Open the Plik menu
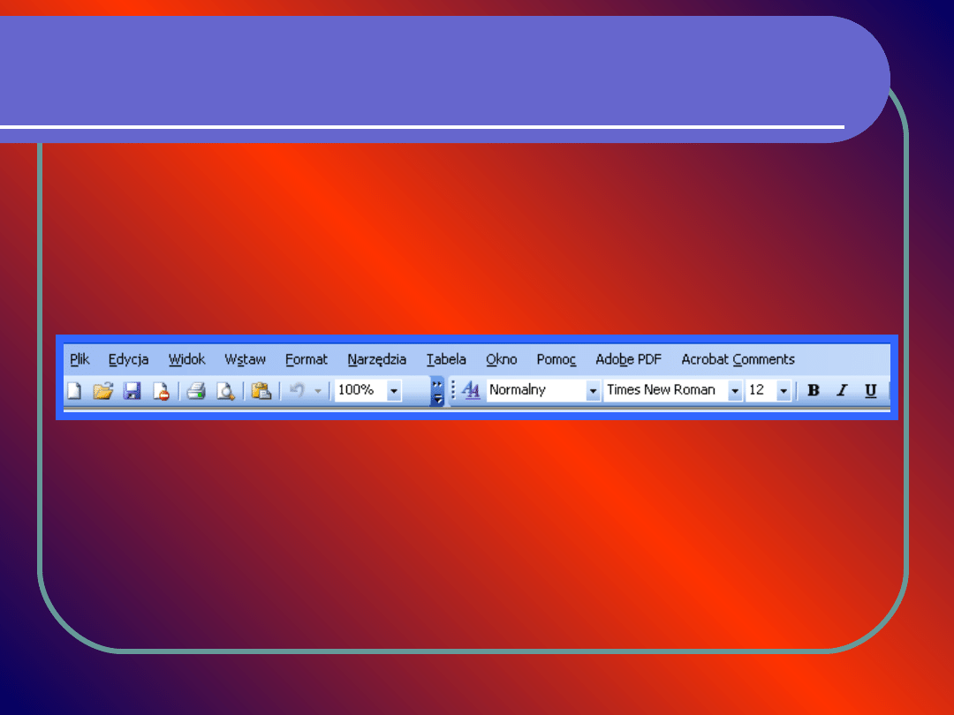This screenshot has width=954, height=715. click(x=79, y=359)
